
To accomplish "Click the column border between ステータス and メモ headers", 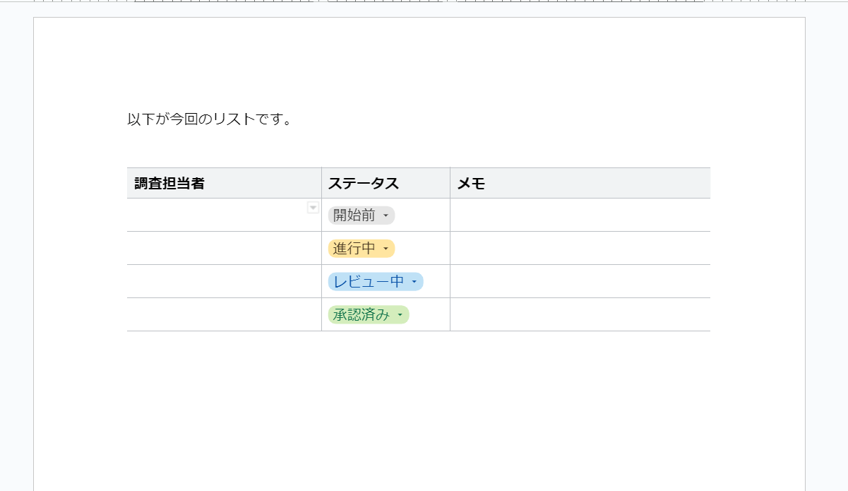I will click(x=450, y=184).
